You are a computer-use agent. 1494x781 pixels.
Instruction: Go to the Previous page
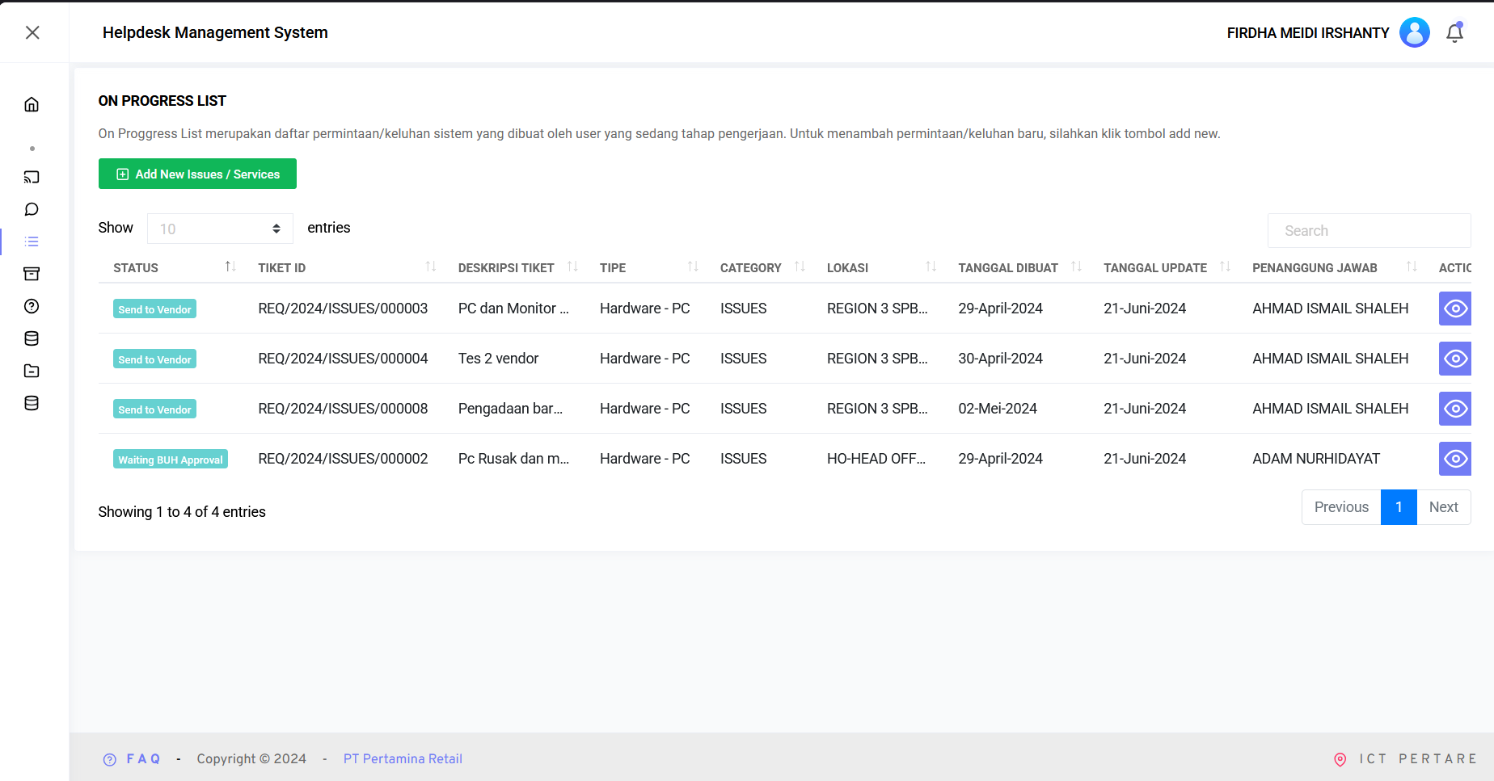pyautogui.click(x=1341, y=507)
